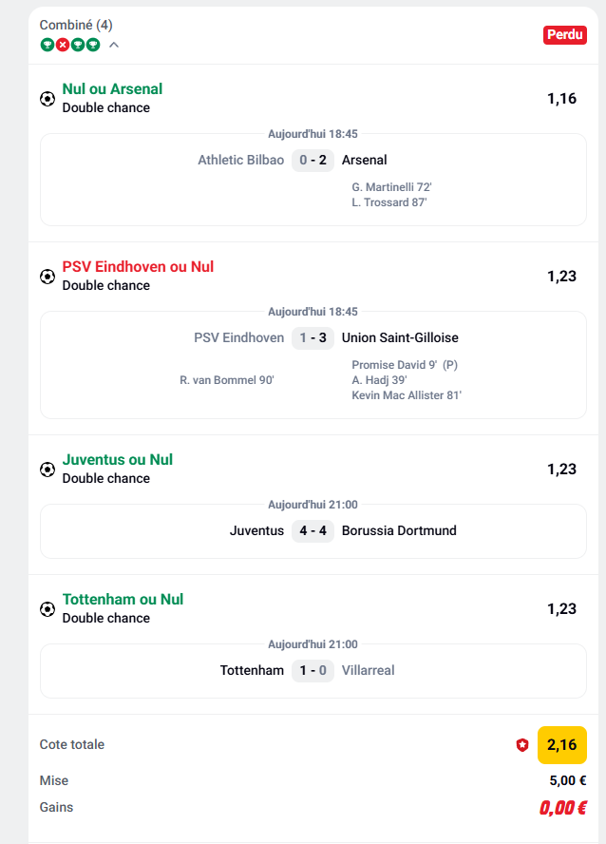The width and height of the screenshot is (606, 844).
Task: Click the Combiné (4) header title
Action: tap(76, 25)
